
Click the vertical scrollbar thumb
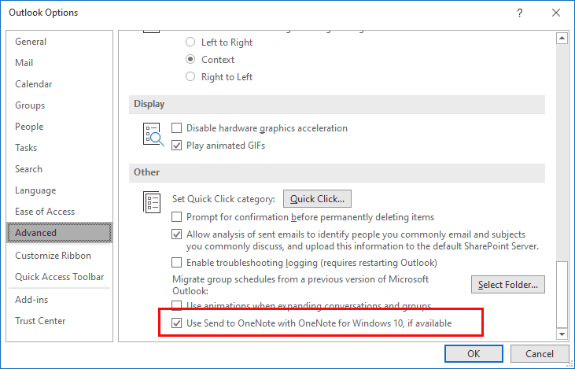[x=562, y=294]
